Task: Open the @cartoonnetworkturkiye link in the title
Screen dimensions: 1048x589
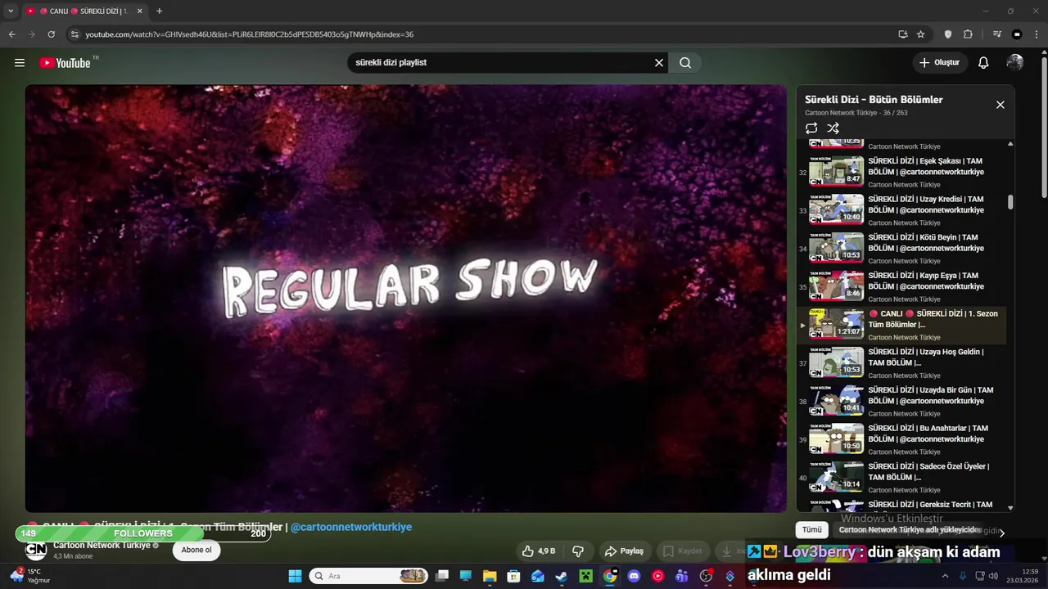Action: pyautogui.click(x=351, y=527)
